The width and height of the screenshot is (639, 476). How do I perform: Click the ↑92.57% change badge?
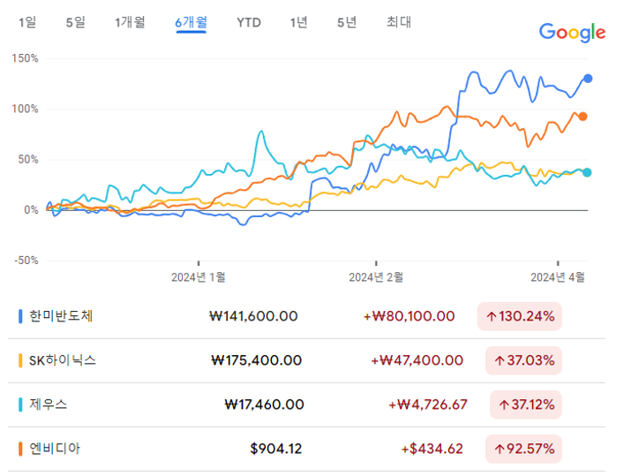pos(523,450)
